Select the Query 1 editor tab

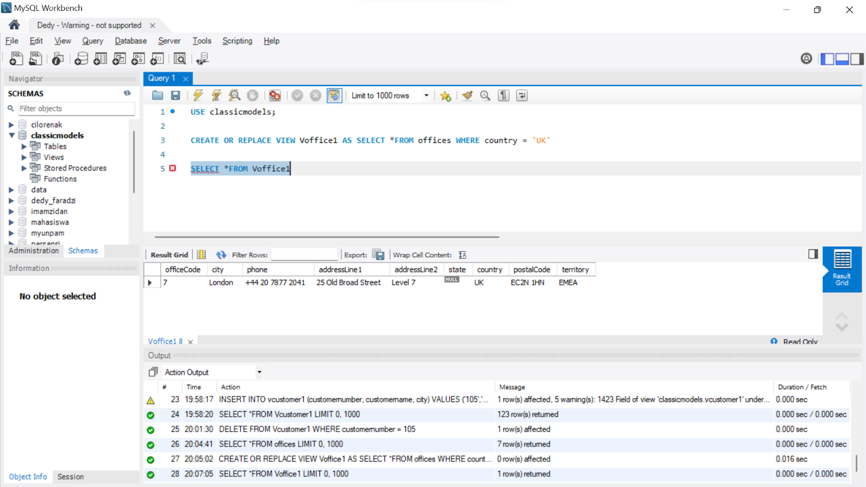pos(162,78)
